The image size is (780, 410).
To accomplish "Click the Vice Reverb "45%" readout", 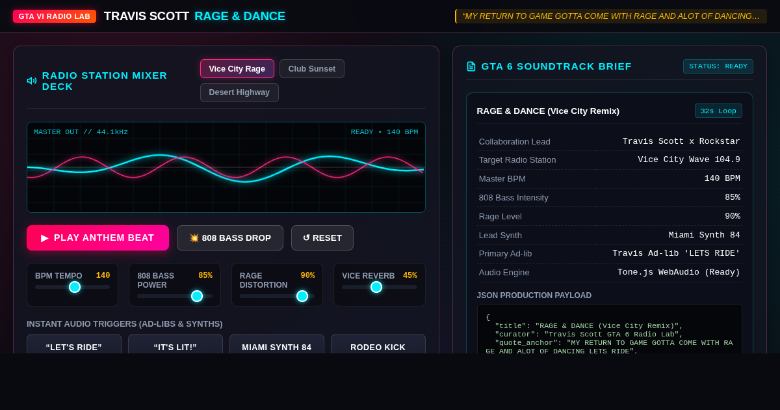I will pos(410,276).
